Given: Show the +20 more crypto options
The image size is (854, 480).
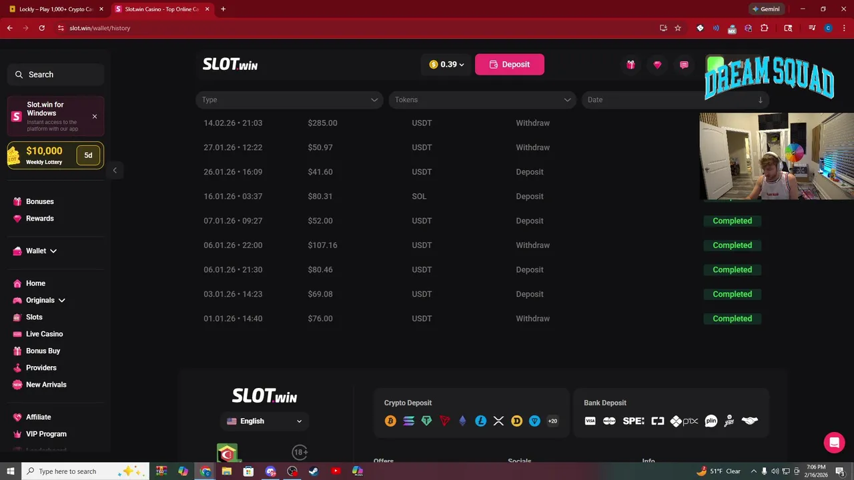Looking at the screenshot, I should point(552,421).
